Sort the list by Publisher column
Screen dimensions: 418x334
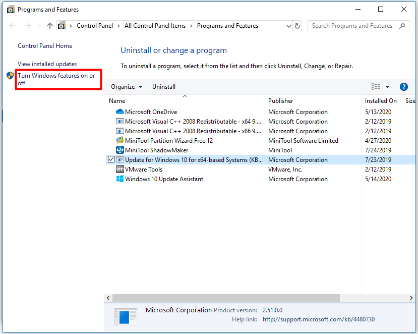(281, 101)
